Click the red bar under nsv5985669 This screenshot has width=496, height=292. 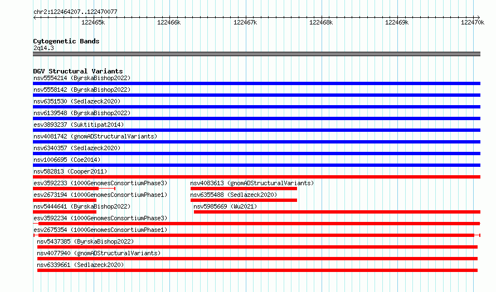click(337, 212)
